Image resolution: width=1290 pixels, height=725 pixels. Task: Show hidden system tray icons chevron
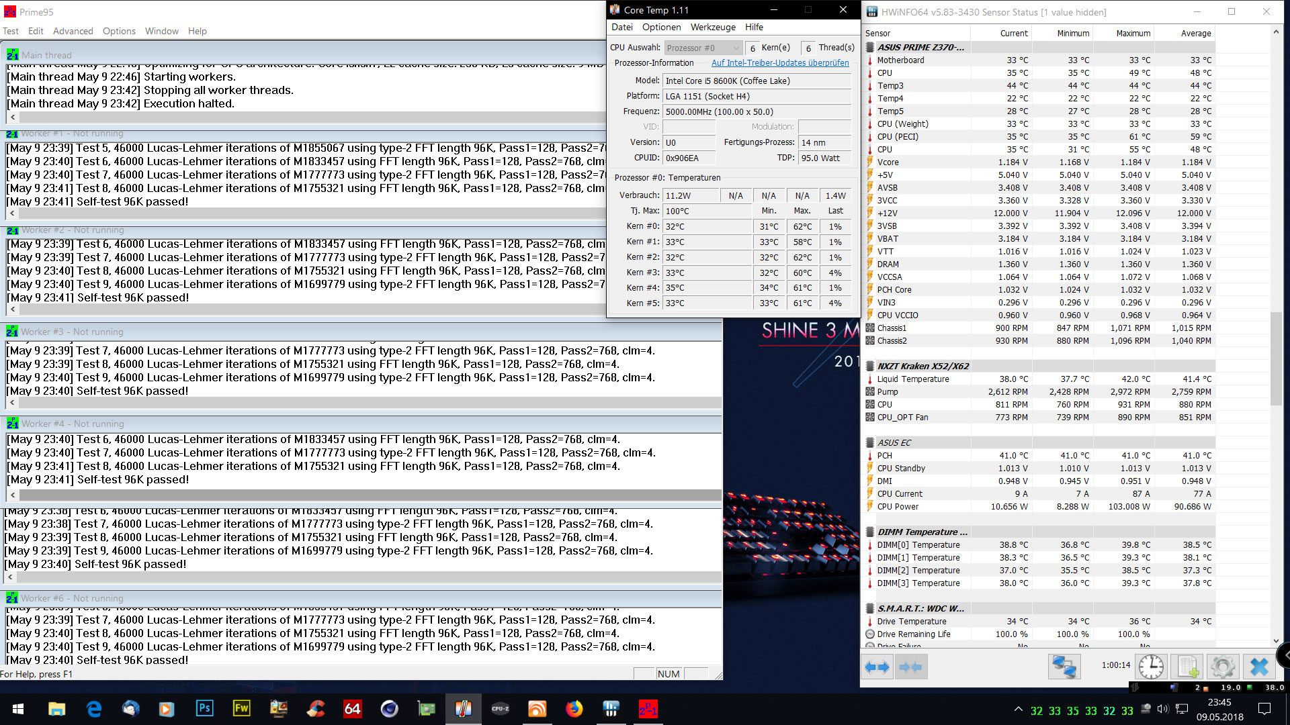click(x=1018, y=710)
